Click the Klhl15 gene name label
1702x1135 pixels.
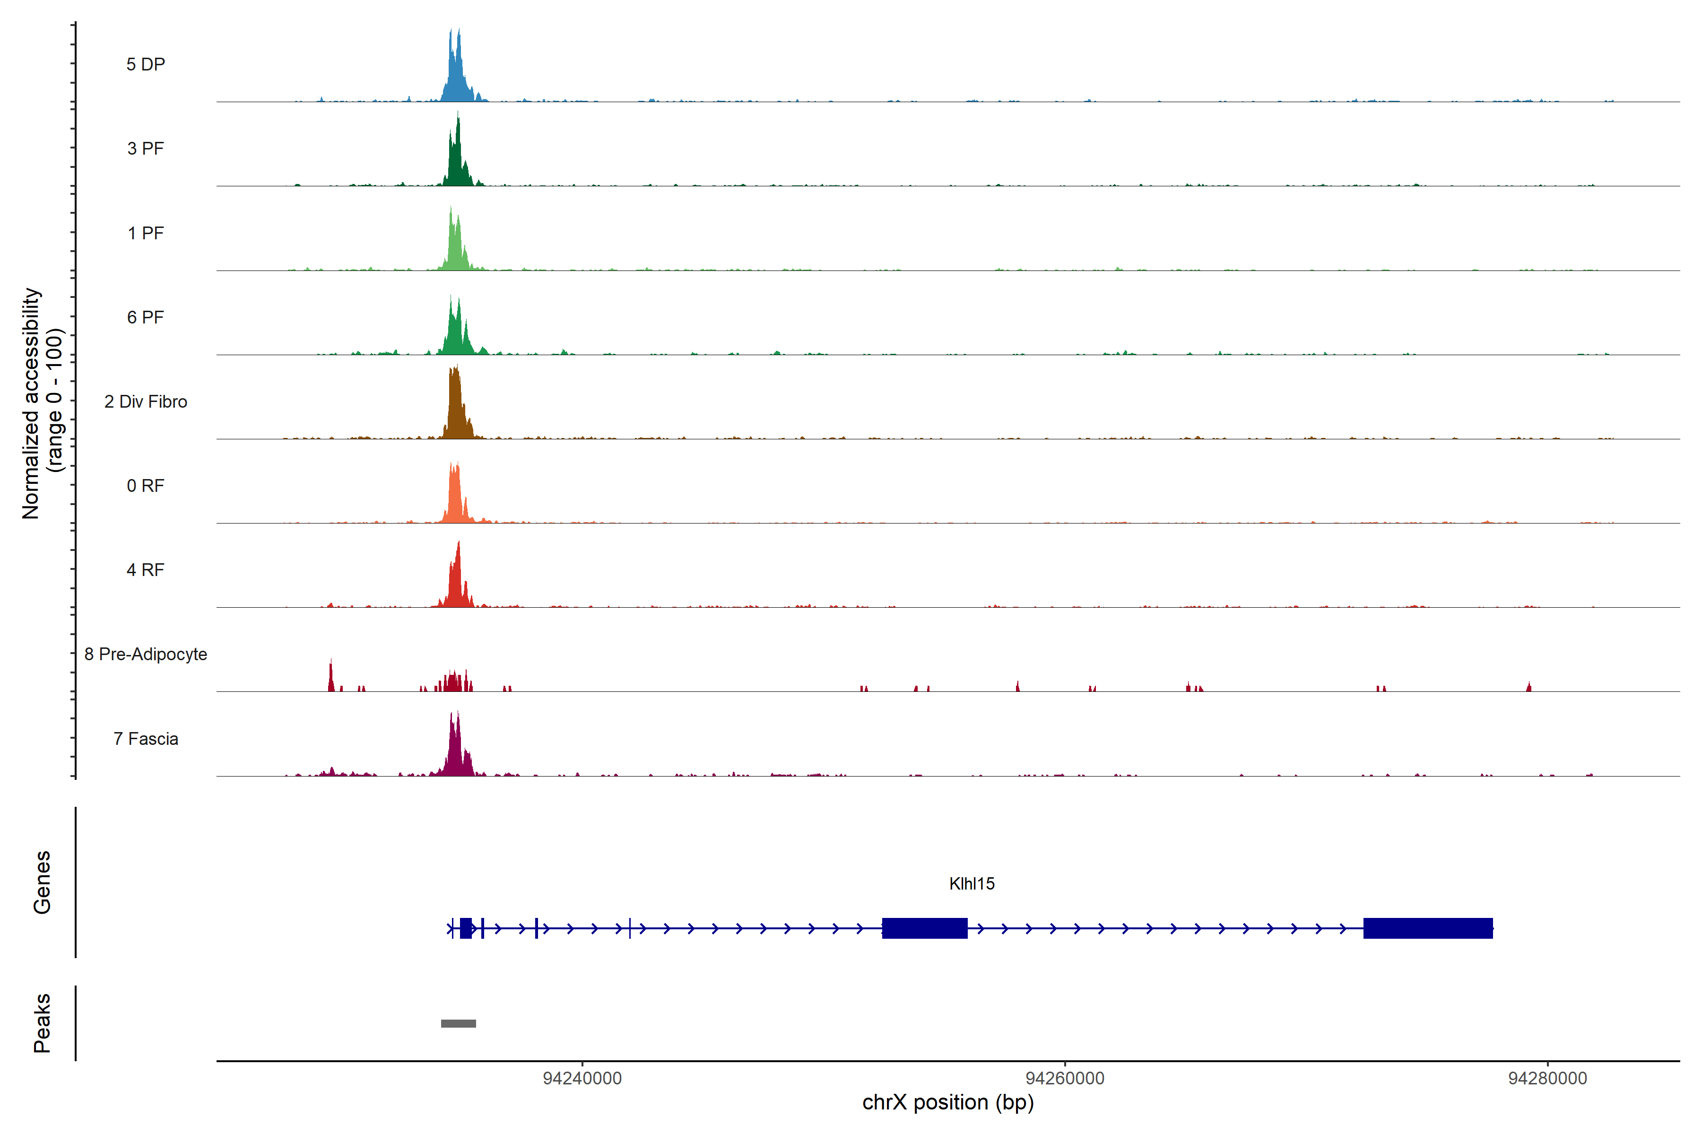(x=971, y=884)
